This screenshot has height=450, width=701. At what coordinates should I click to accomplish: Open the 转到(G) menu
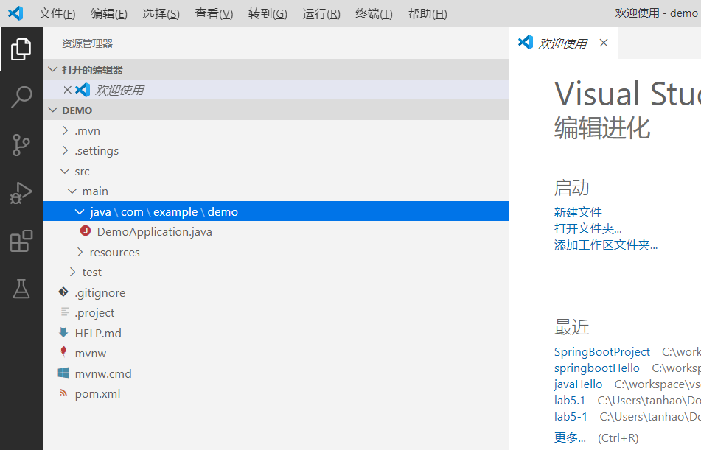[x=268, y=14]
